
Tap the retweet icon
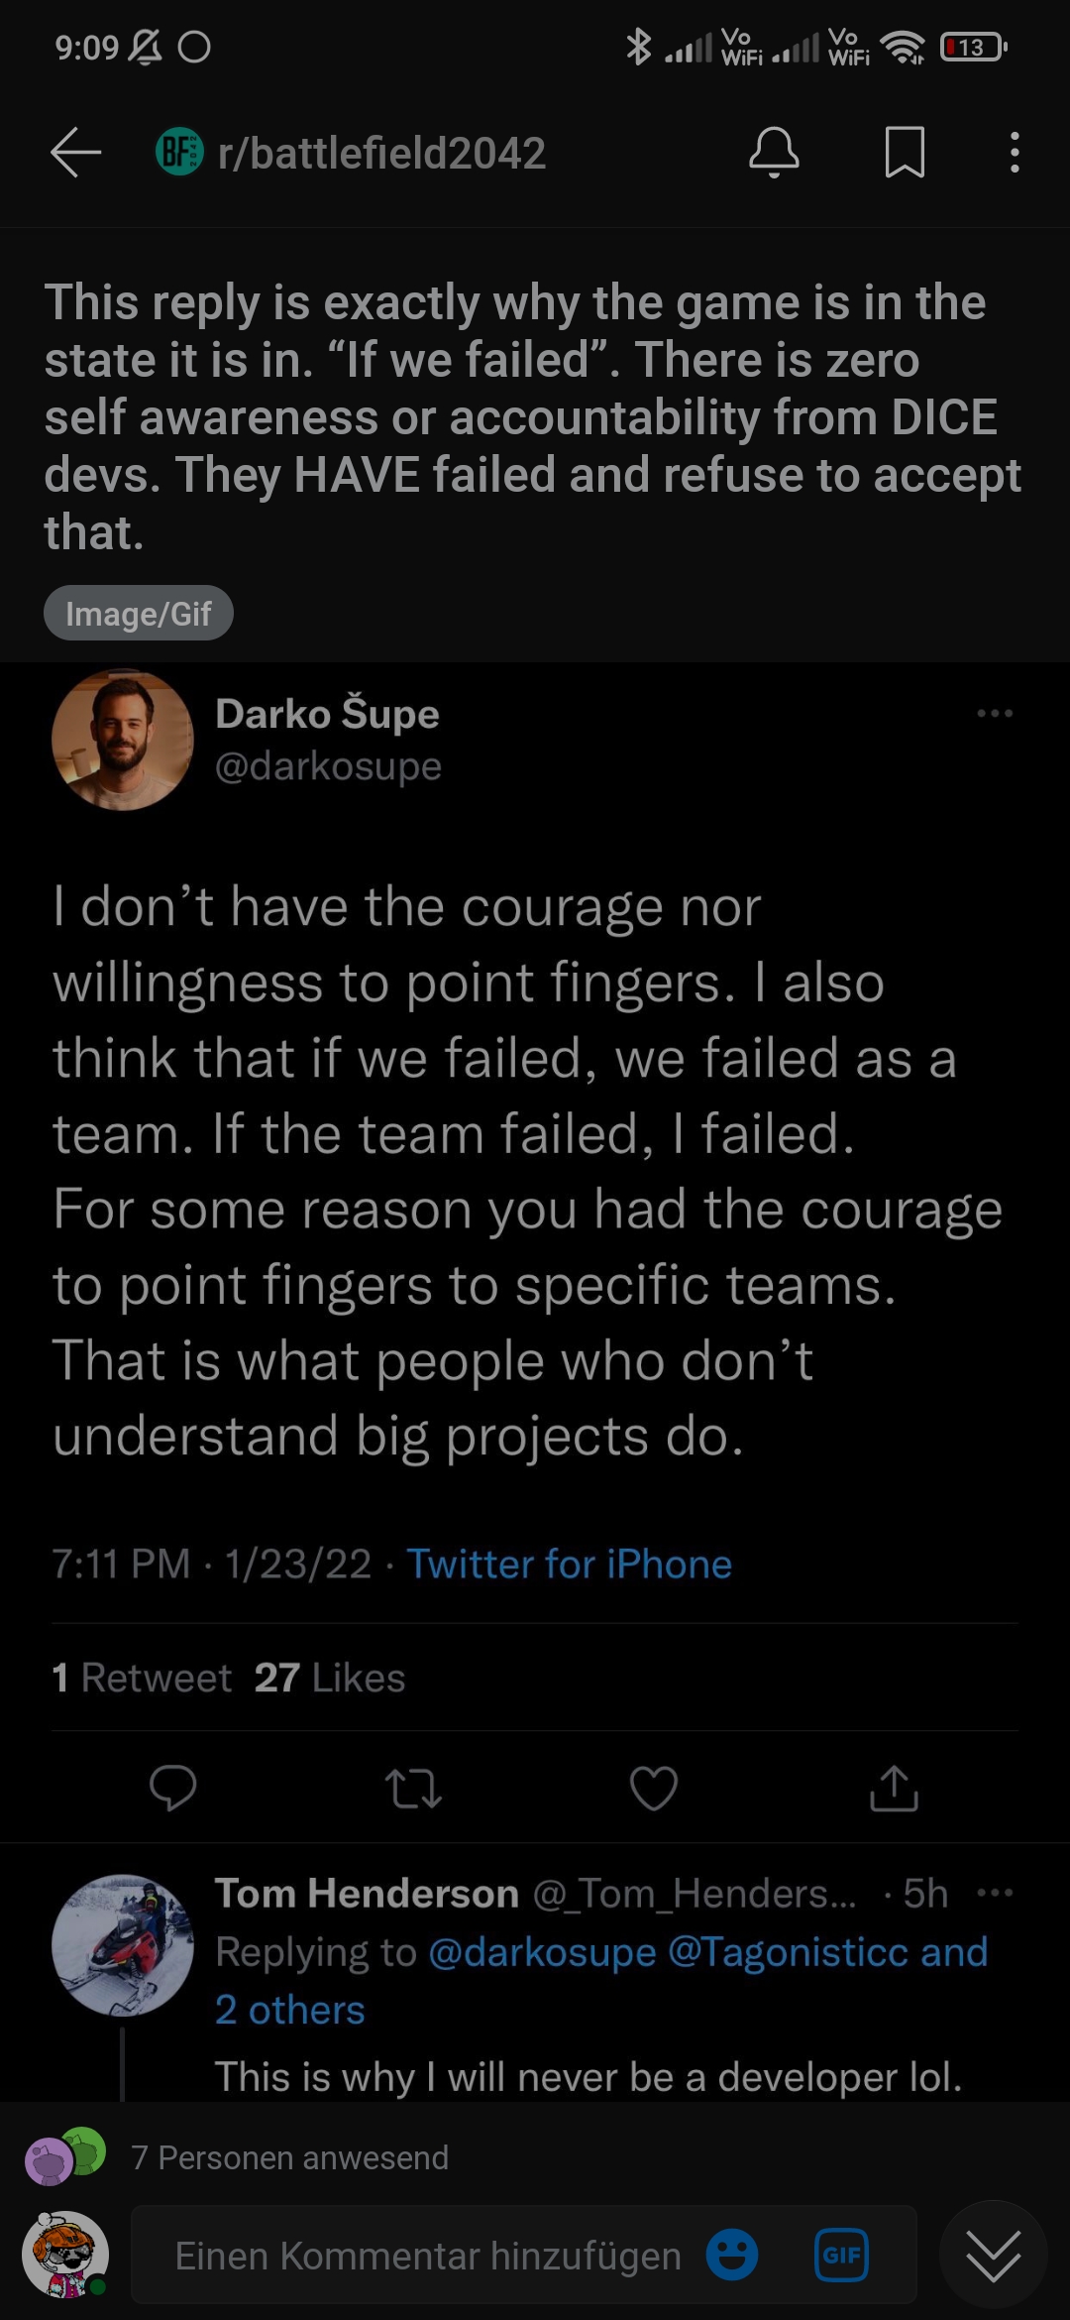(413, 1788)
